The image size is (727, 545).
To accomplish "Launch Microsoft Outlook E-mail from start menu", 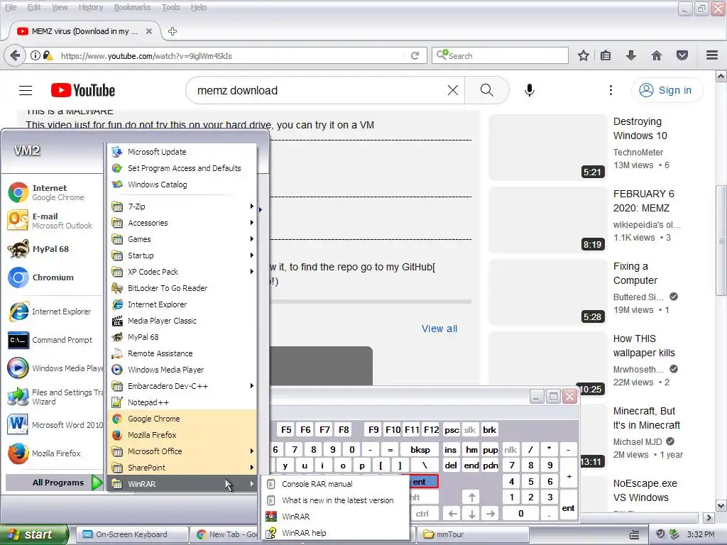I will pyautogui.click(x=53, y=221).
